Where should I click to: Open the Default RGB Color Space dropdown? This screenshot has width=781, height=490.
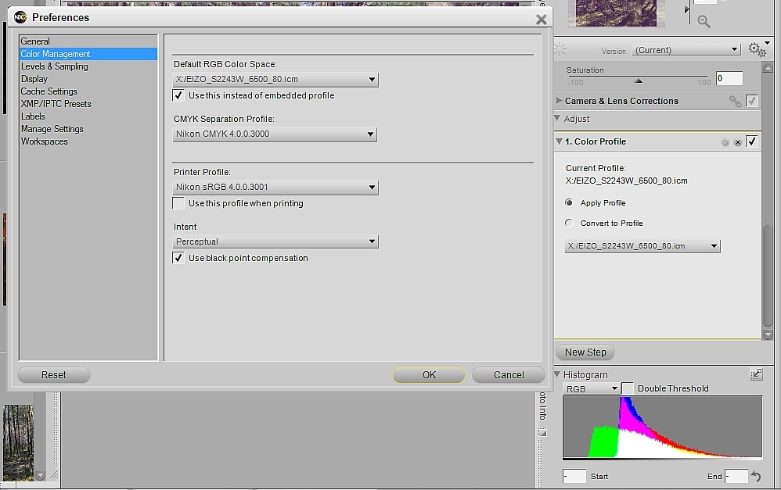point(275,80)
